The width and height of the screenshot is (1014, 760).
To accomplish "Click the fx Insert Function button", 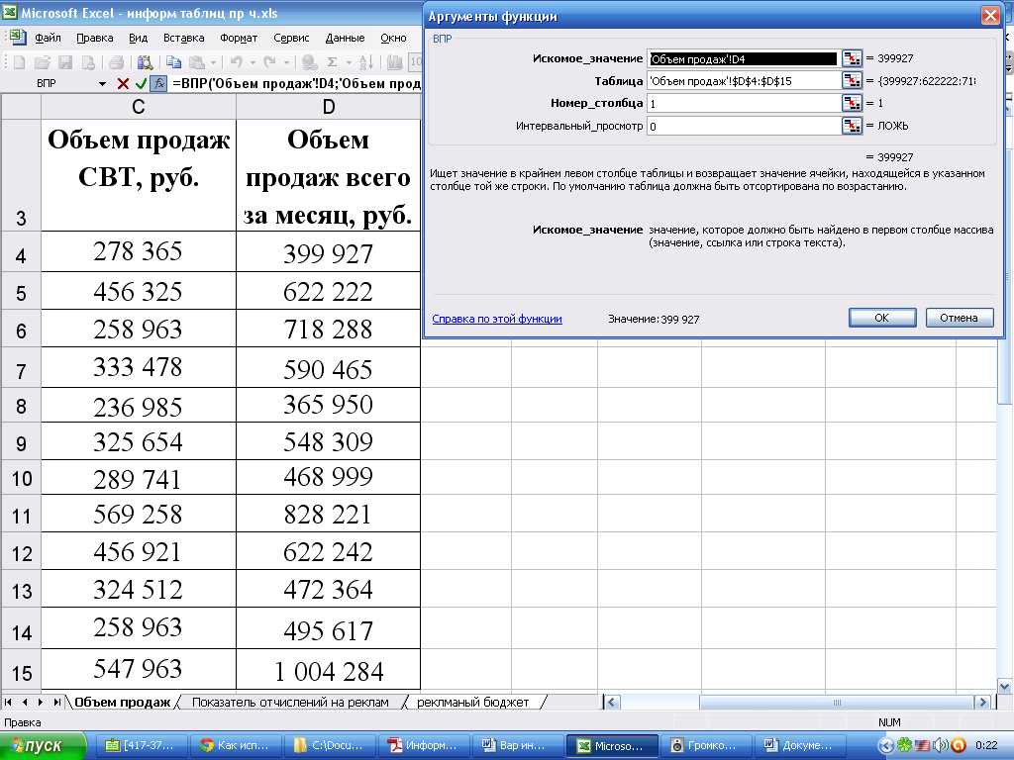I will pyautogui.click(x=158, y=83).
